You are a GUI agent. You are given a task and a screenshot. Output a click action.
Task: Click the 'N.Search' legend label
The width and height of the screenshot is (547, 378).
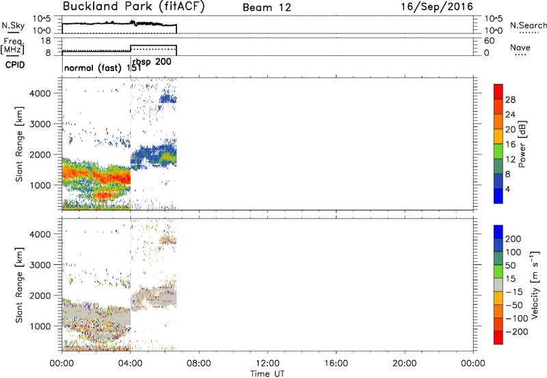(x=528, y=25)
